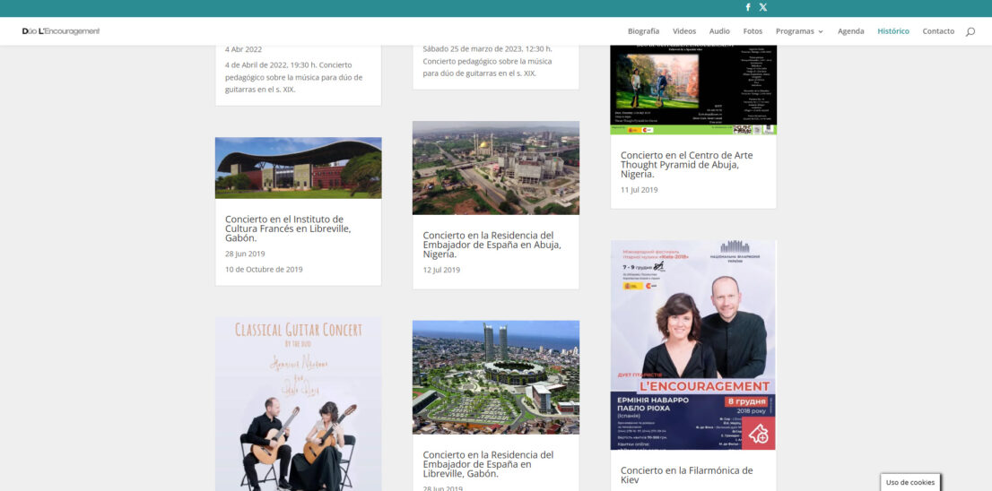Open Residencia del Embajador Abuja concert link
Screen dimensions: 992x491
[x=492, y=245]
